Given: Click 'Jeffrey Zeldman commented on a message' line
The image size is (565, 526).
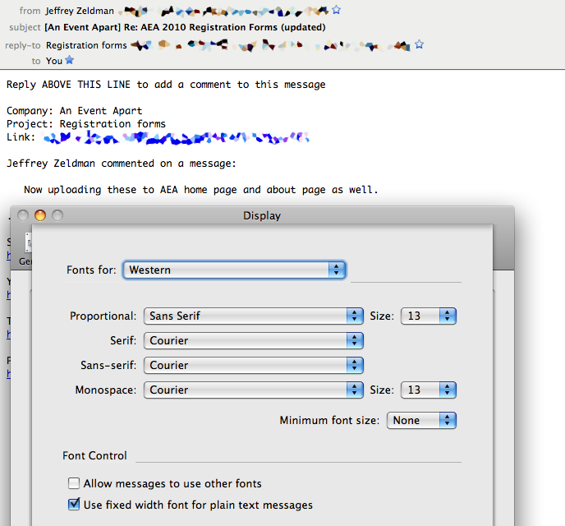Looking at the screenshot, I should (x=122, y=164).
